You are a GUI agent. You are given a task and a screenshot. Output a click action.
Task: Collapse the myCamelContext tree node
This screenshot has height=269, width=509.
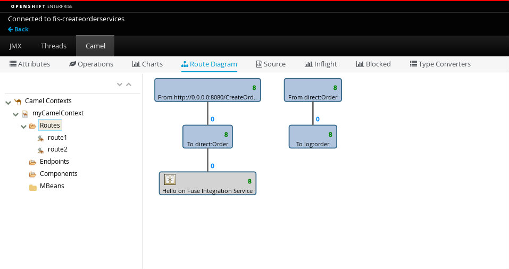(x=15, y=114)
